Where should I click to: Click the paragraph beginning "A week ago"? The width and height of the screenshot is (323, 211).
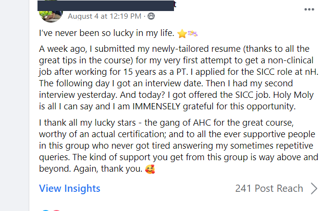point(179,78)
